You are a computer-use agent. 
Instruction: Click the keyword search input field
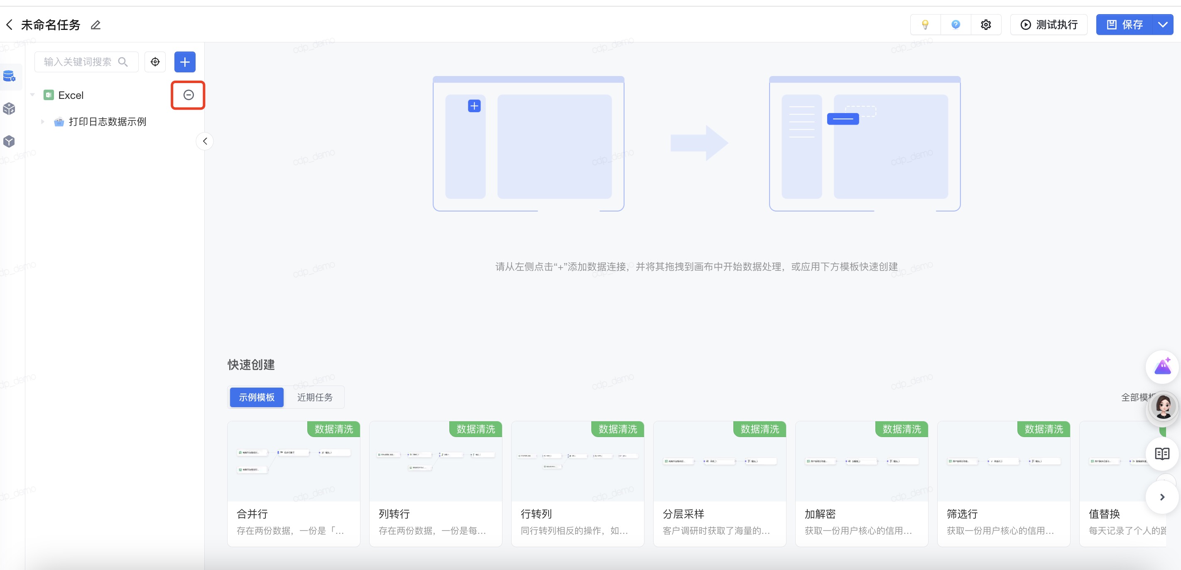coord(78,62)
